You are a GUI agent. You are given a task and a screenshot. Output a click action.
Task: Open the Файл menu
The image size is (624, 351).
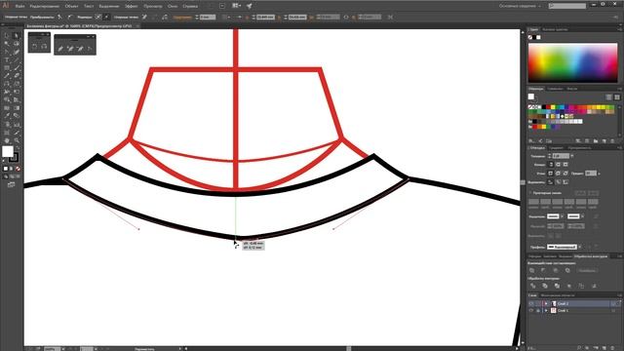pos(19,7)
